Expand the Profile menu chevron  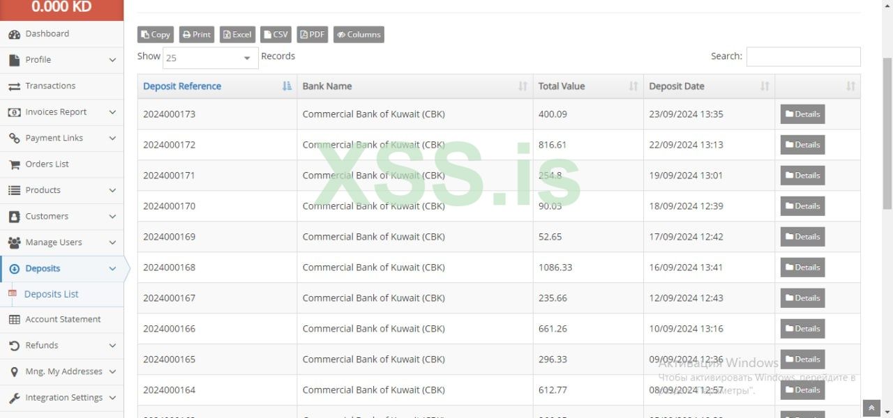tap(112, 60)
